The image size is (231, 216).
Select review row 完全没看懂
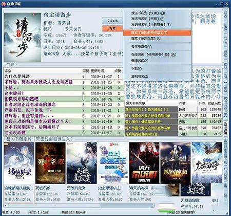click(x=64, y=133)
